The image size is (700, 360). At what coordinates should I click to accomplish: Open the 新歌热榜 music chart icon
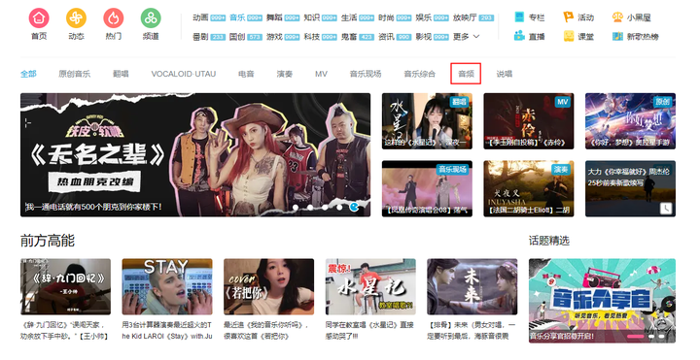tap(617, 36)
